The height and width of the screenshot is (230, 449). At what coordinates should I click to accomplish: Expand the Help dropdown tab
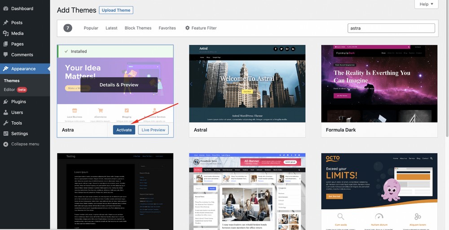click(426, 4)
